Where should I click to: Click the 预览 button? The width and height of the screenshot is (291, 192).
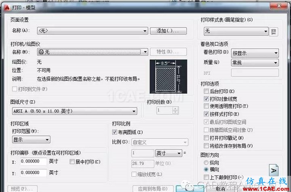(x=23, y=189)
